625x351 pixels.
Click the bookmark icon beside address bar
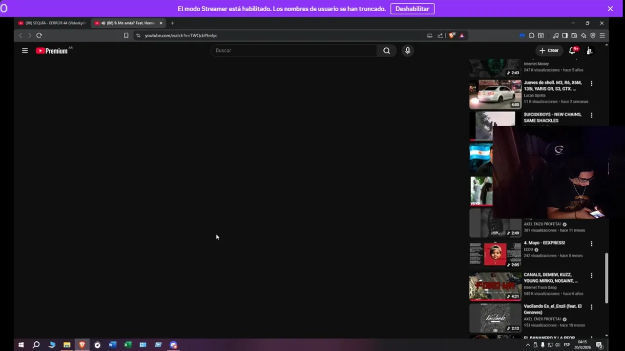126,35
